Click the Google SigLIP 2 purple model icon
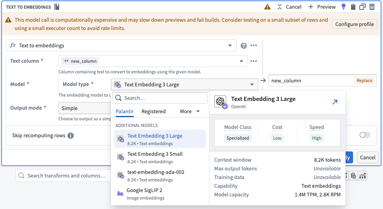 click(120, 193)
